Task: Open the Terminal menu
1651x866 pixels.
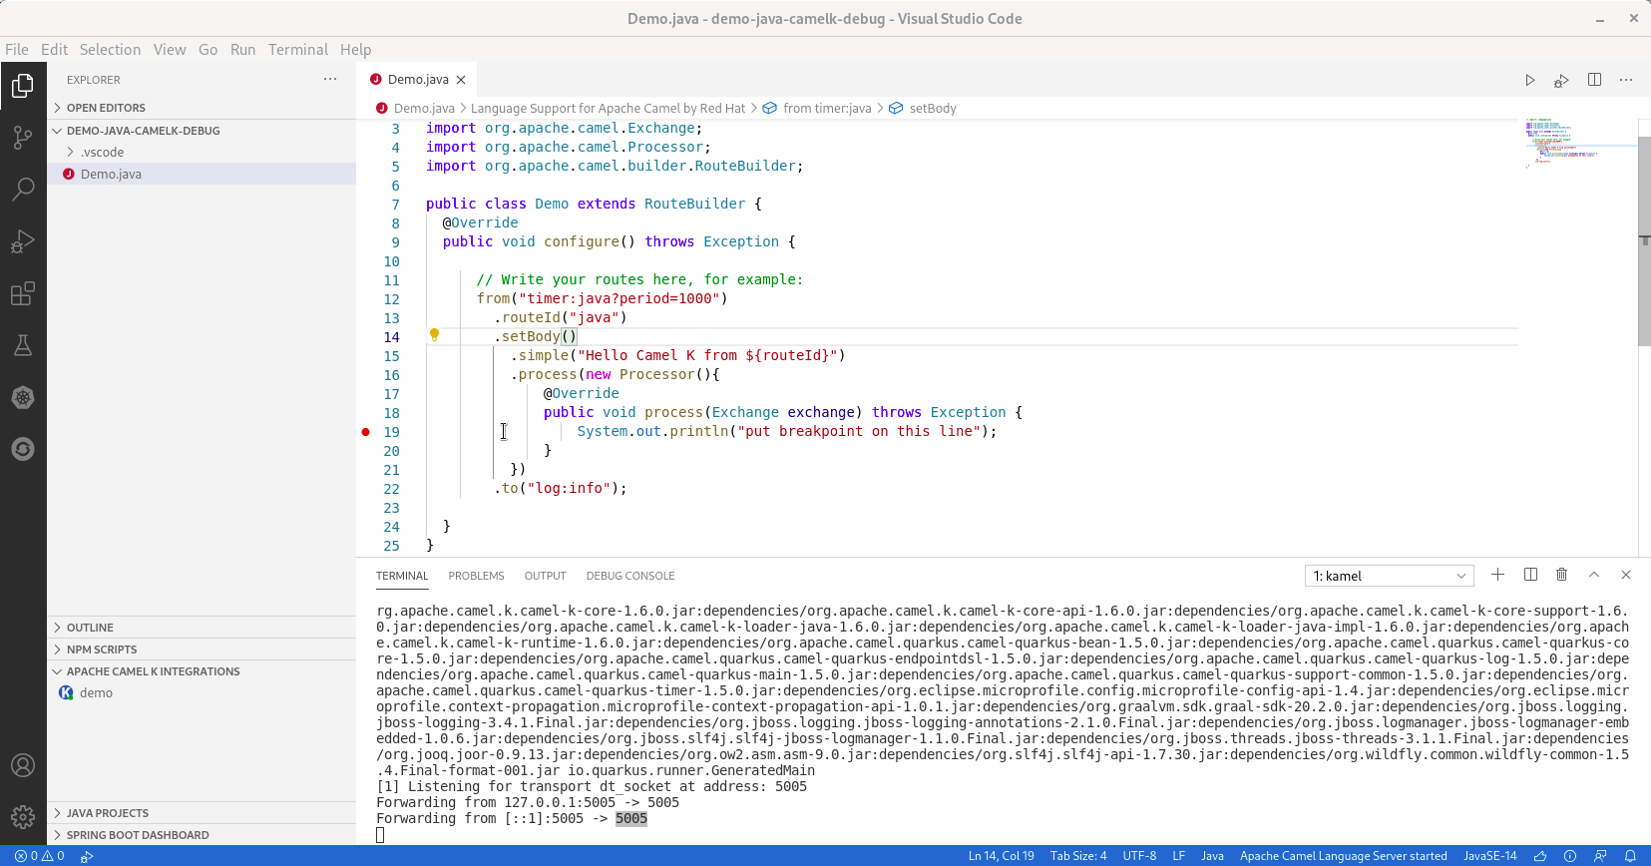Action: [297, 50]
